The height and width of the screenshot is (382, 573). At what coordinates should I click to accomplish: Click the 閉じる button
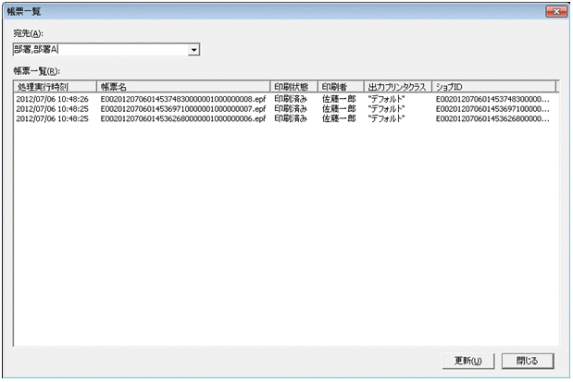click(x=528, y=361)
